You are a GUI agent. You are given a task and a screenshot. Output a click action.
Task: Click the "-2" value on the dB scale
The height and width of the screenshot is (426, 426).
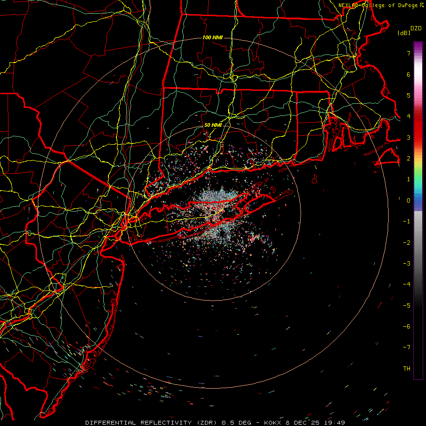pos(407,243)
